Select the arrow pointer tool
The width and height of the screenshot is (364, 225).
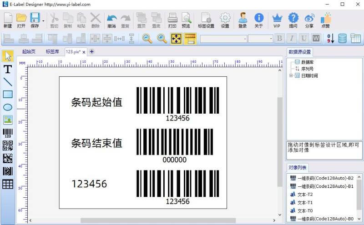(x=8, y=56)
